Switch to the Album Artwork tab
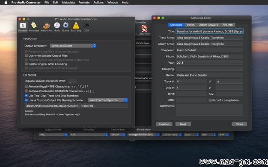This screenshot has height=167, width=268. click(208, 25)
